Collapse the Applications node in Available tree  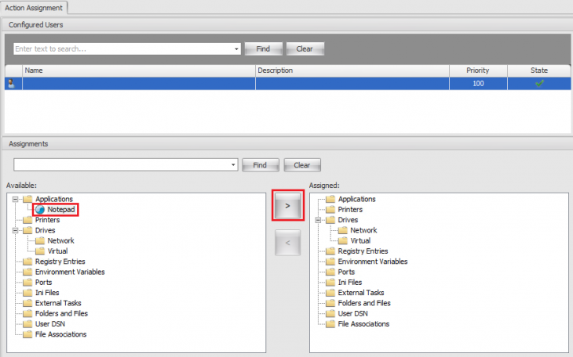point(16,199)
